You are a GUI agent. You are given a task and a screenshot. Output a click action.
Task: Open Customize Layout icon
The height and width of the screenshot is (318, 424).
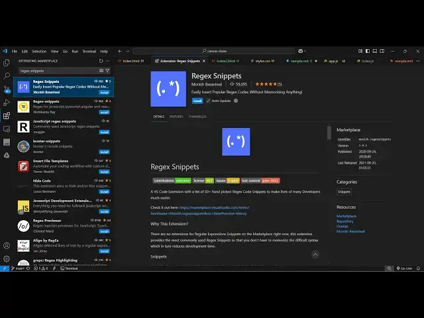point(360,51)
